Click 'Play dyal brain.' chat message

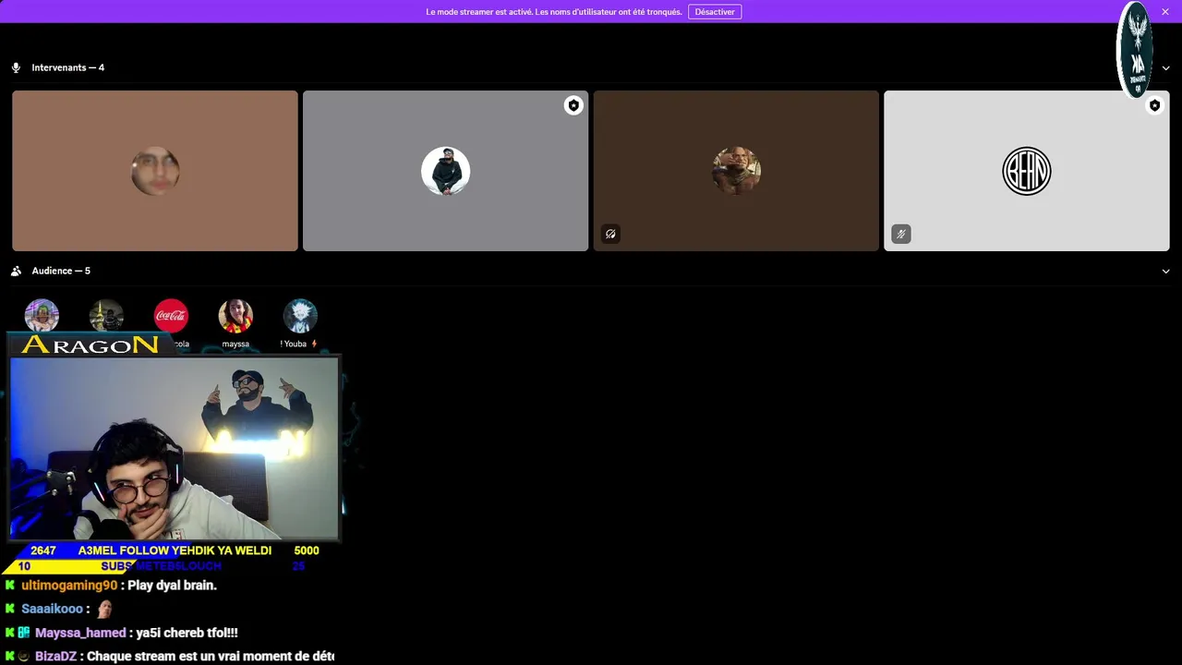pos(172,586)
